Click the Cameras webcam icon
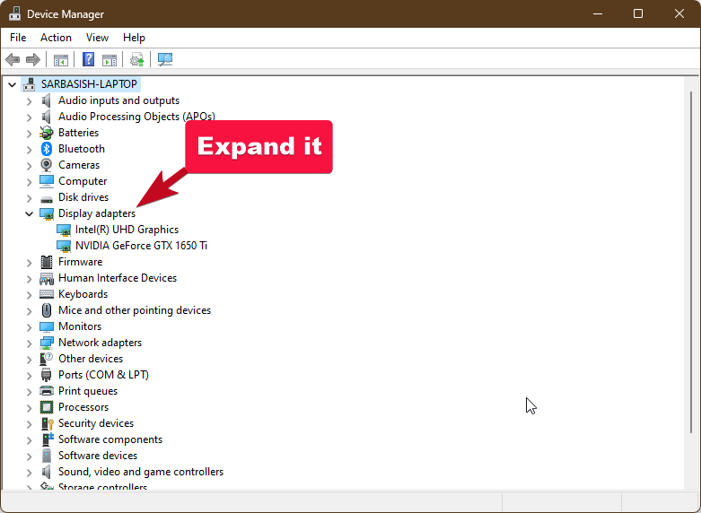The height and width of the screenshot is (513, 701). pos(47,165)
